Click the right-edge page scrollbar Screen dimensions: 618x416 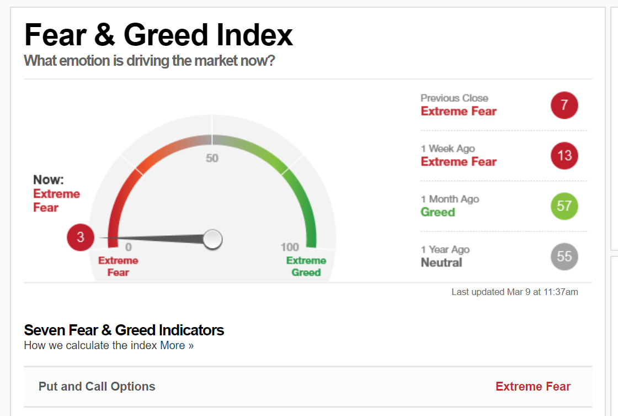point(614,208)
